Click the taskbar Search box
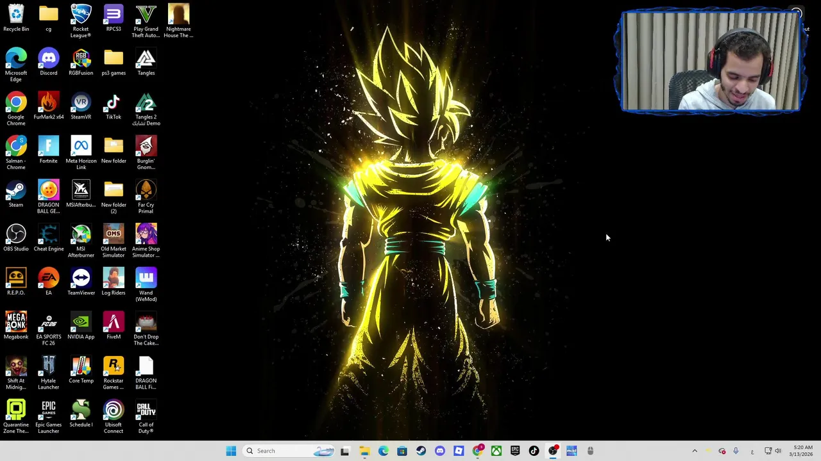 click(x=289, y=451)
